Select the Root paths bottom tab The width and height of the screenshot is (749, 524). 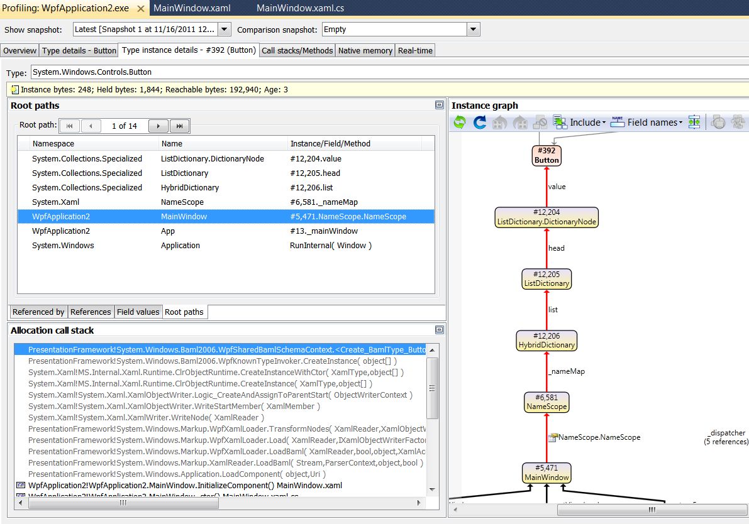(x=184, y=312)
